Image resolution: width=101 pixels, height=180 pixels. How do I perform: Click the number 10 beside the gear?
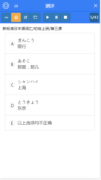(16, 6)
